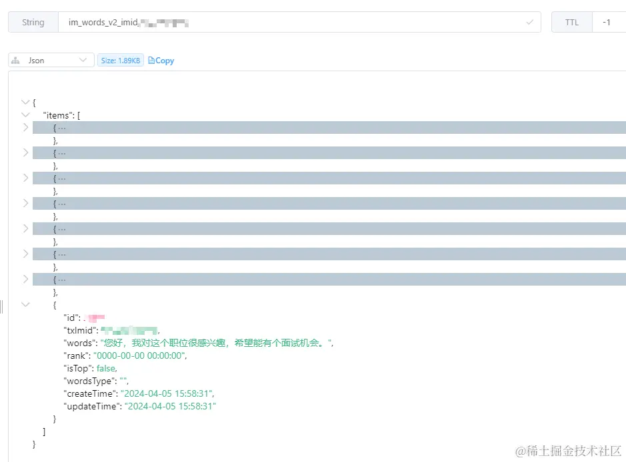
Task: Collapse the root JSON object
Action: [x=25, y=103]
